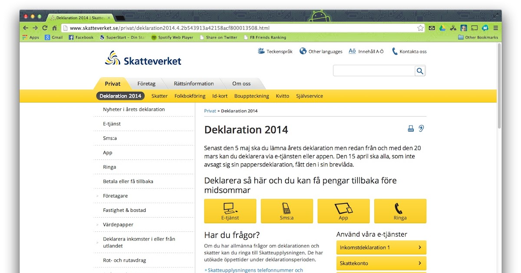The width and height of the screenshot is (521, 273).
Task: Switch to the Privat tab
Action: coord(112,84)
